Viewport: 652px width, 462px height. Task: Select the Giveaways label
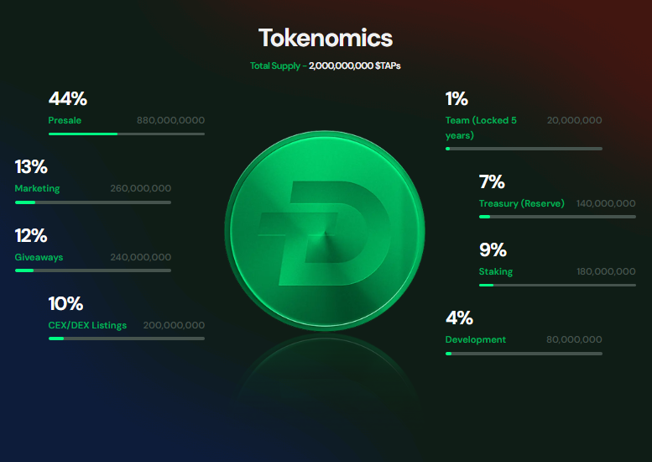(39, 257)
